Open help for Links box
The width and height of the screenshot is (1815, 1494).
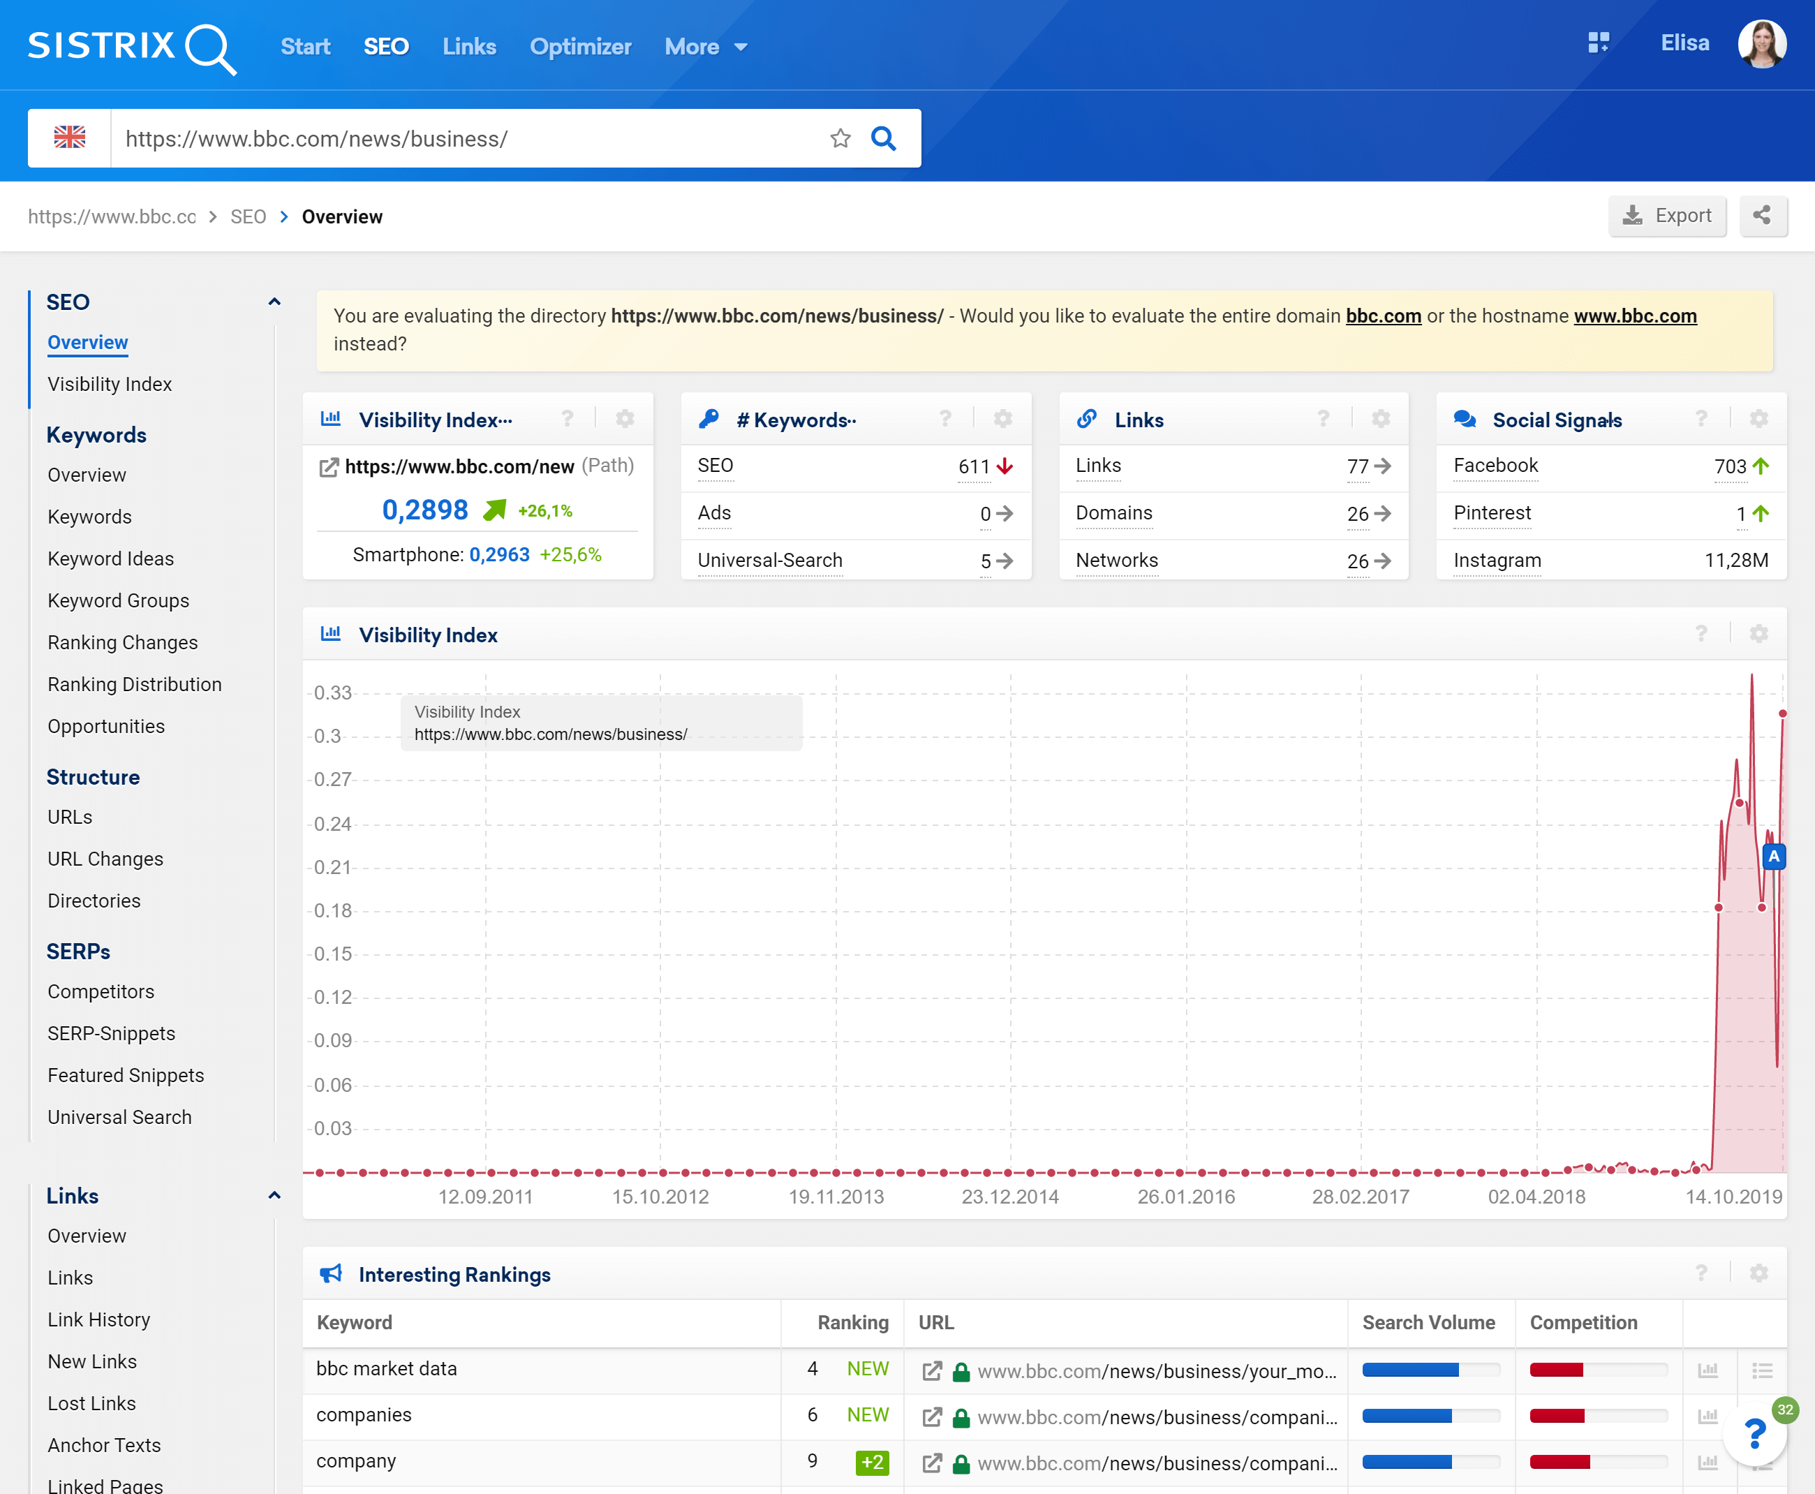(x=1323, y=418)
